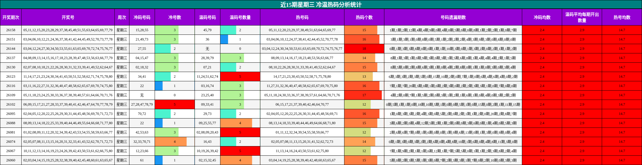Click the 星期三 cell in row 26109

(x=122, y=95)
